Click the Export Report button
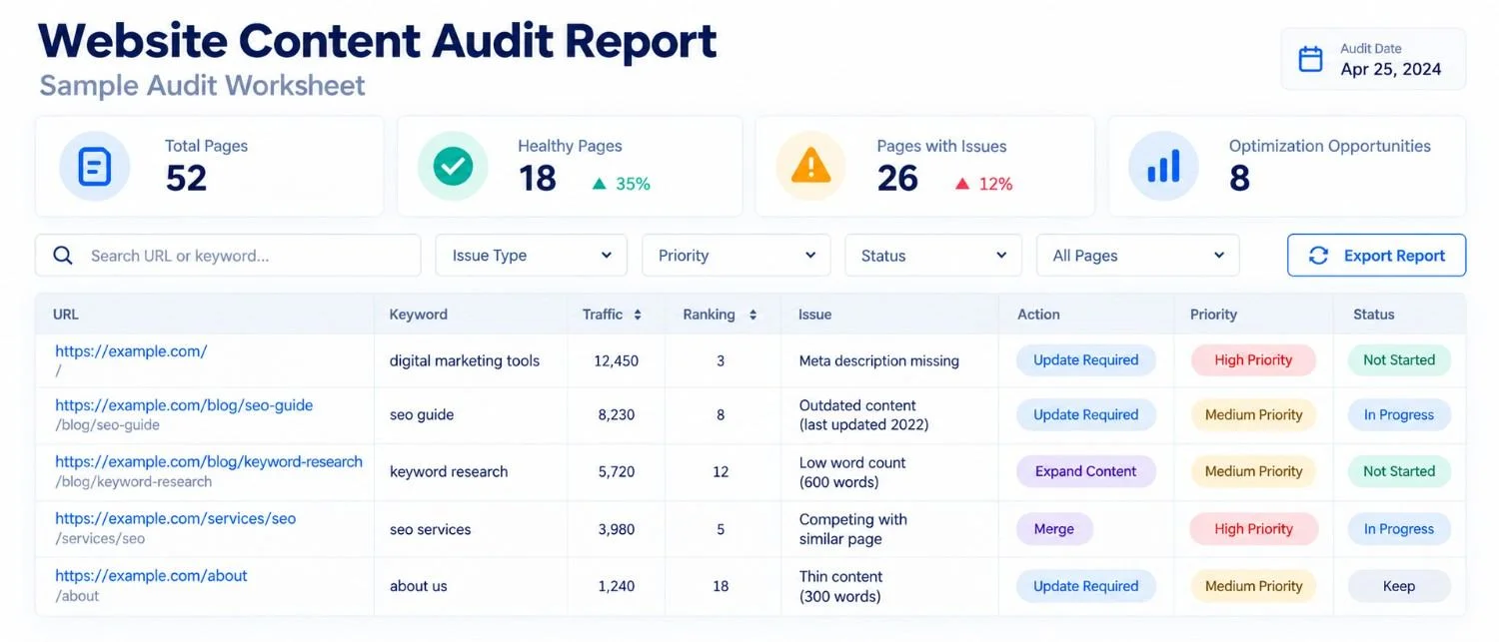This screenshot has height=642, width=1499. pos(1376,256)
